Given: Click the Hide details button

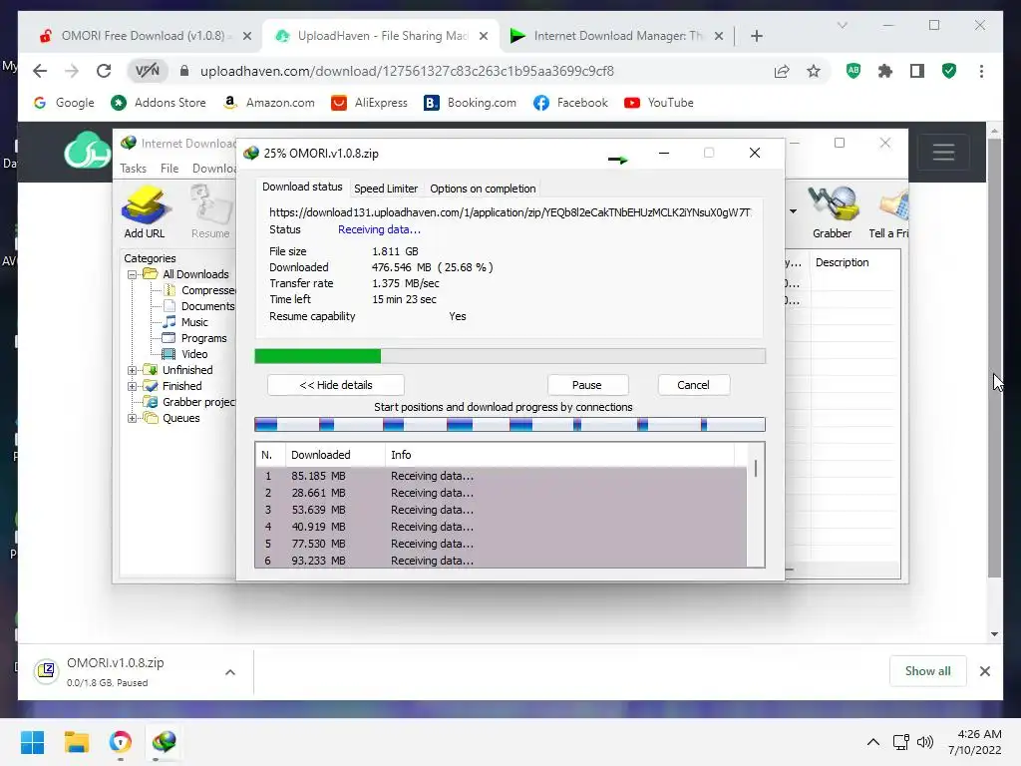Looking at the screenshot, I should coord(335,385).
